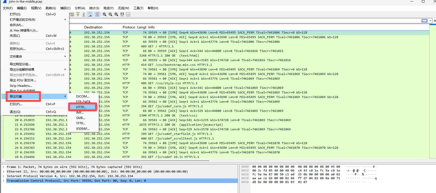
Task: Choose 从 Hex 转储导入(I)... menu entry
Action: tap(35, 30)
